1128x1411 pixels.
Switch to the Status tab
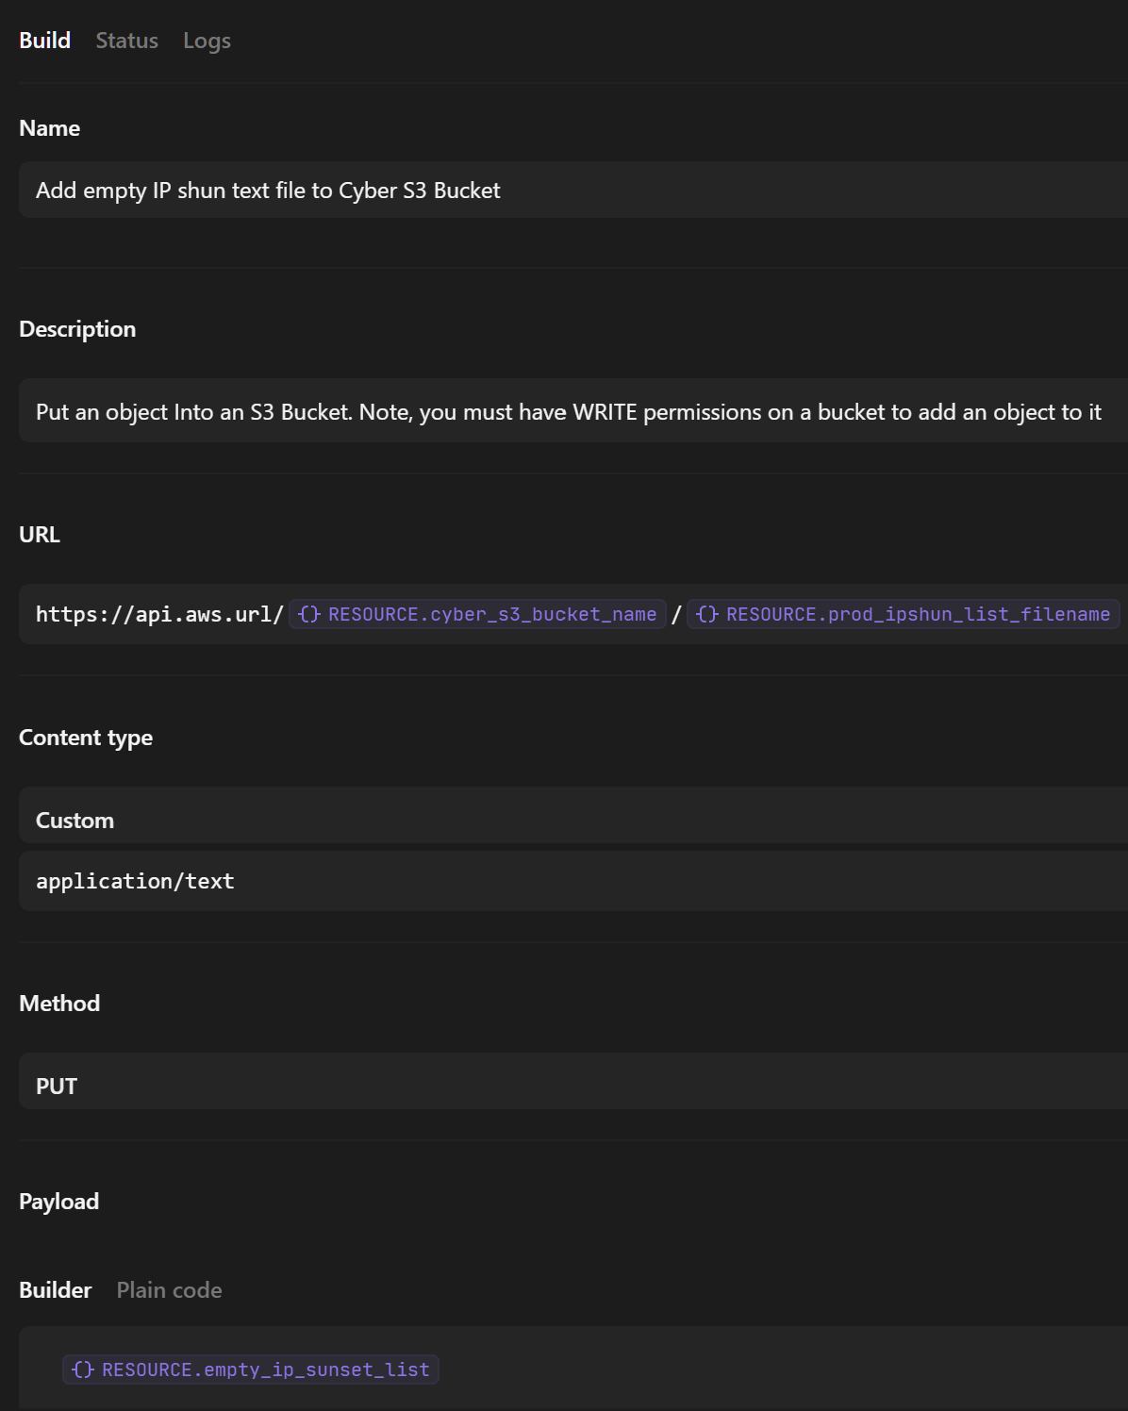126,41
